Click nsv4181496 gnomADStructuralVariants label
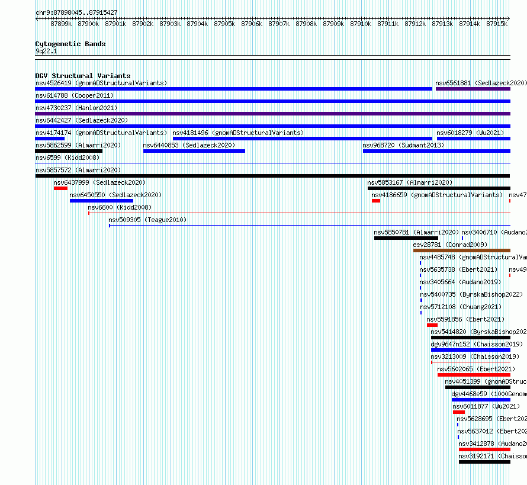 point(238,133)
